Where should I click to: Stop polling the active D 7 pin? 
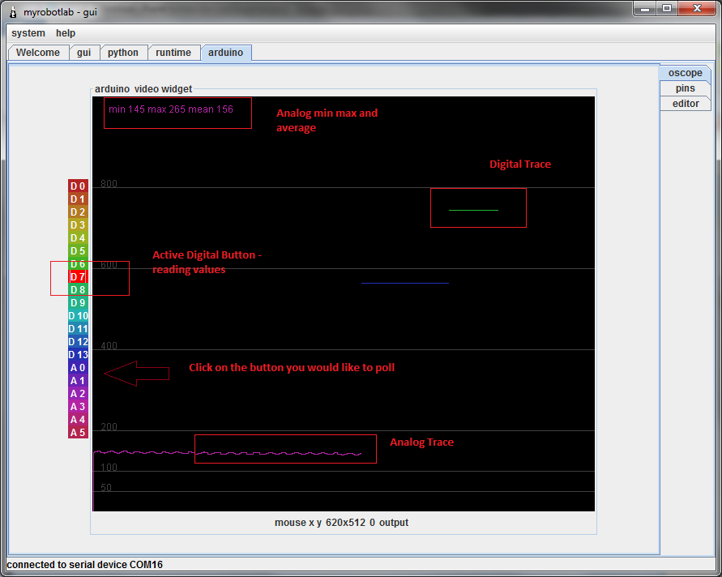point(79,277)
